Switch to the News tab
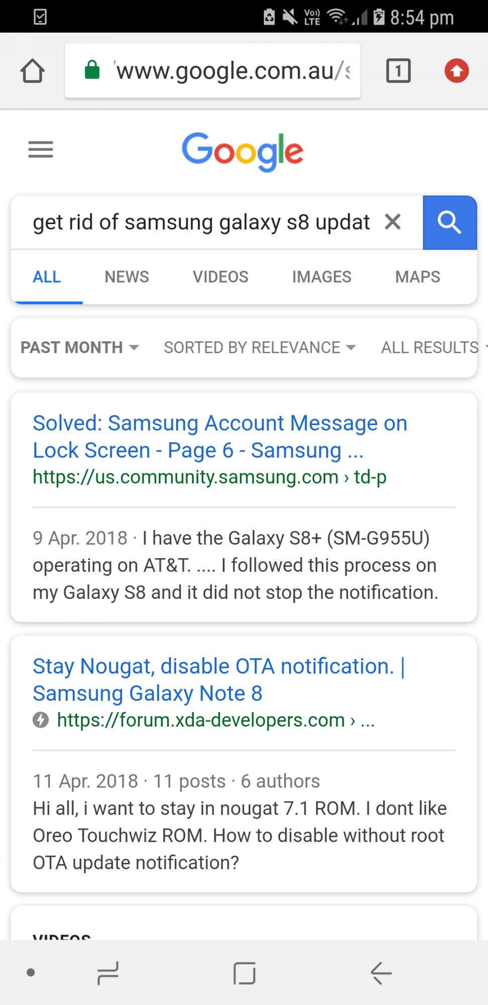Viewport: 488px width, 1005px height. pyautogui.click(x=127, y=277)
